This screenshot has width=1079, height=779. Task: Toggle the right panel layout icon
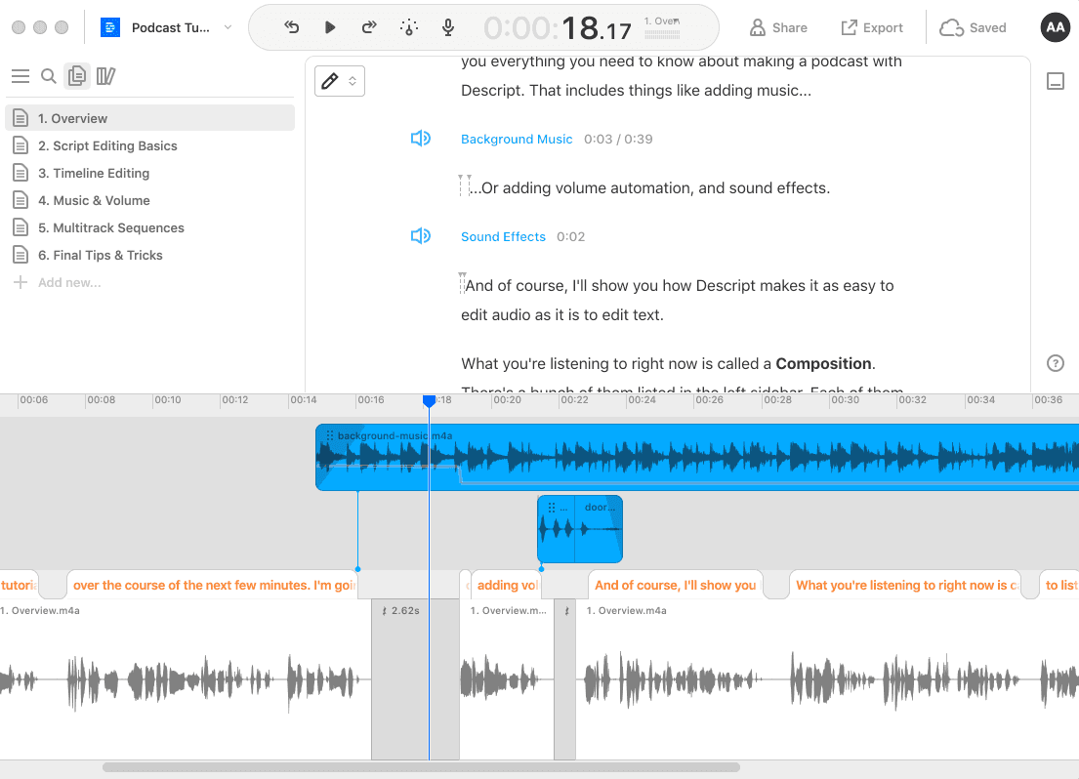1055,81
